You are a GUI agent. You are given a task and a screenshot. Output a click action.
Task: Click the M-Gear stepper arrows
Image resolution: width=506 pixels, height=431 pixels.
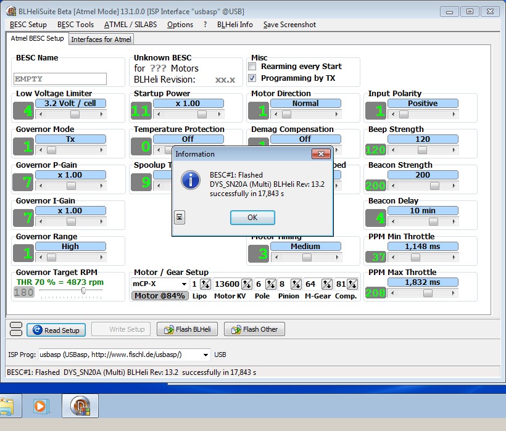point(327,284)
